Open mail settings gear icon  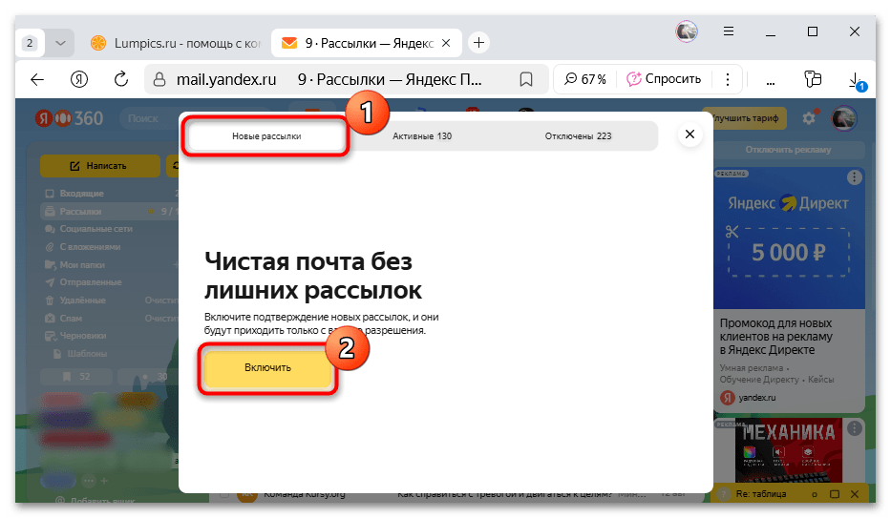tap(809, 118)
